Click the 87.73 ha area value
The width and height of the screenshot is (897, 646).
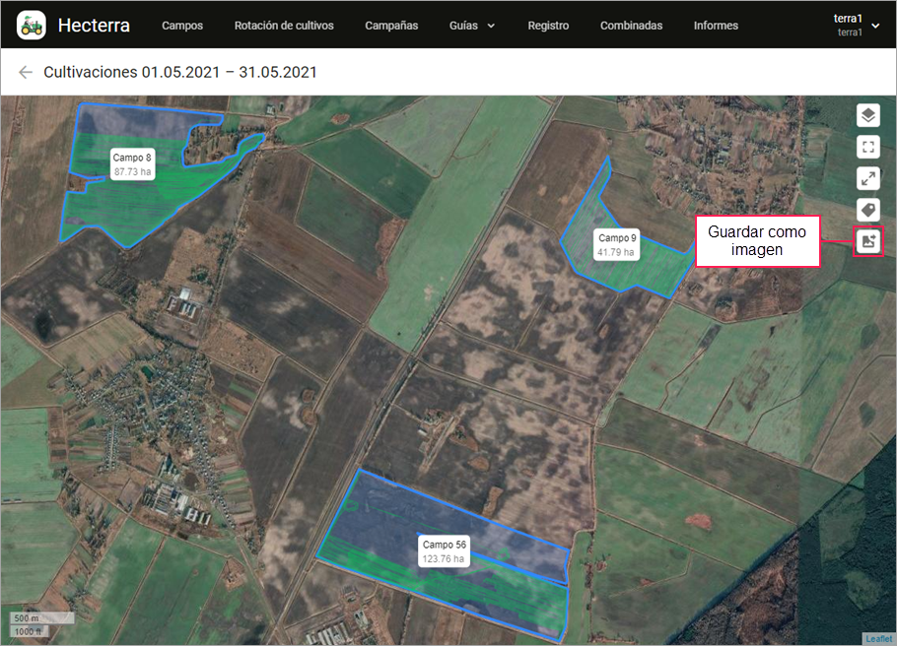(x=132, y=172)
